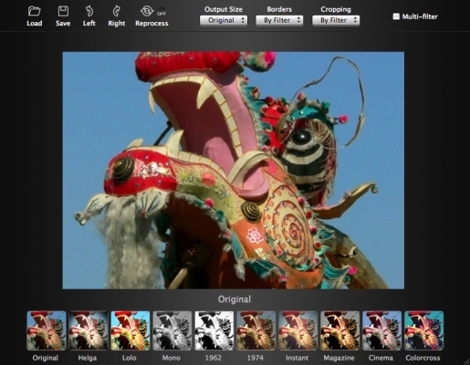Click the Save floppy disk icon
This screenshot has width=470, height=365.
point(63,11)
